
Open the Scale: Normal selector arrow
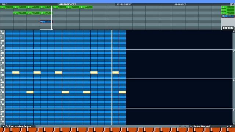click(191, 126)
